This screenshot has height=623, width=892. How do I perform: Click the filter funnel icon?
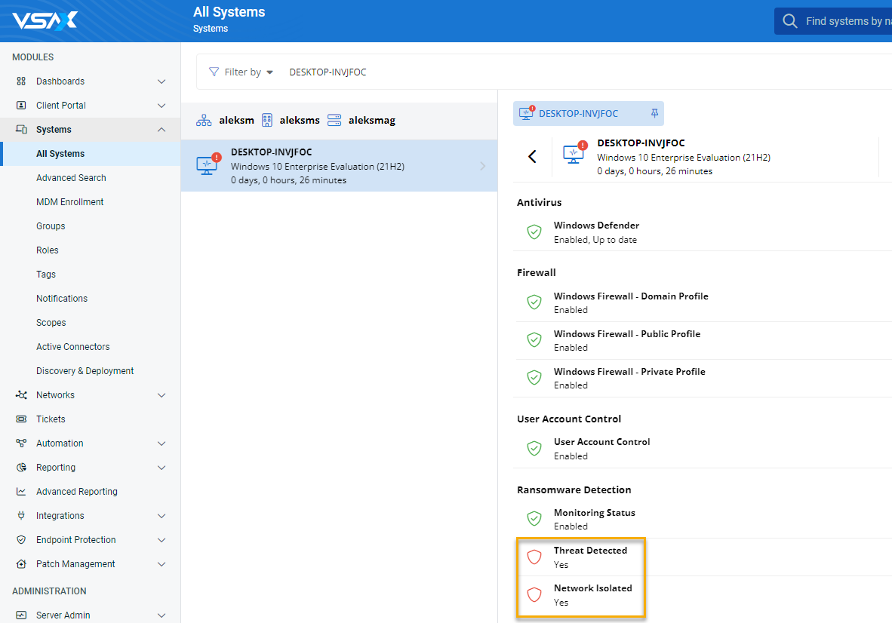click(214, 72)
